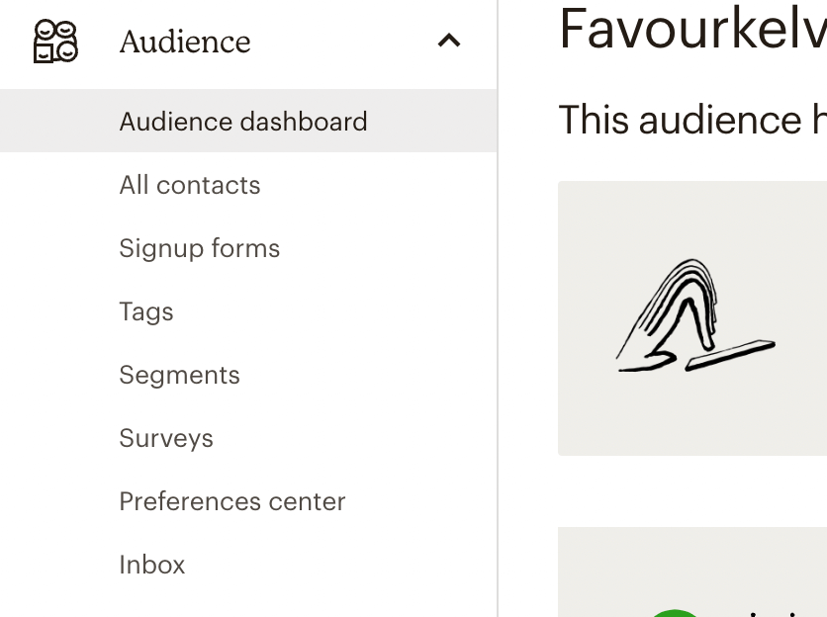
Task: Collapse the Audience section chevron
Action: click(449, 41)
